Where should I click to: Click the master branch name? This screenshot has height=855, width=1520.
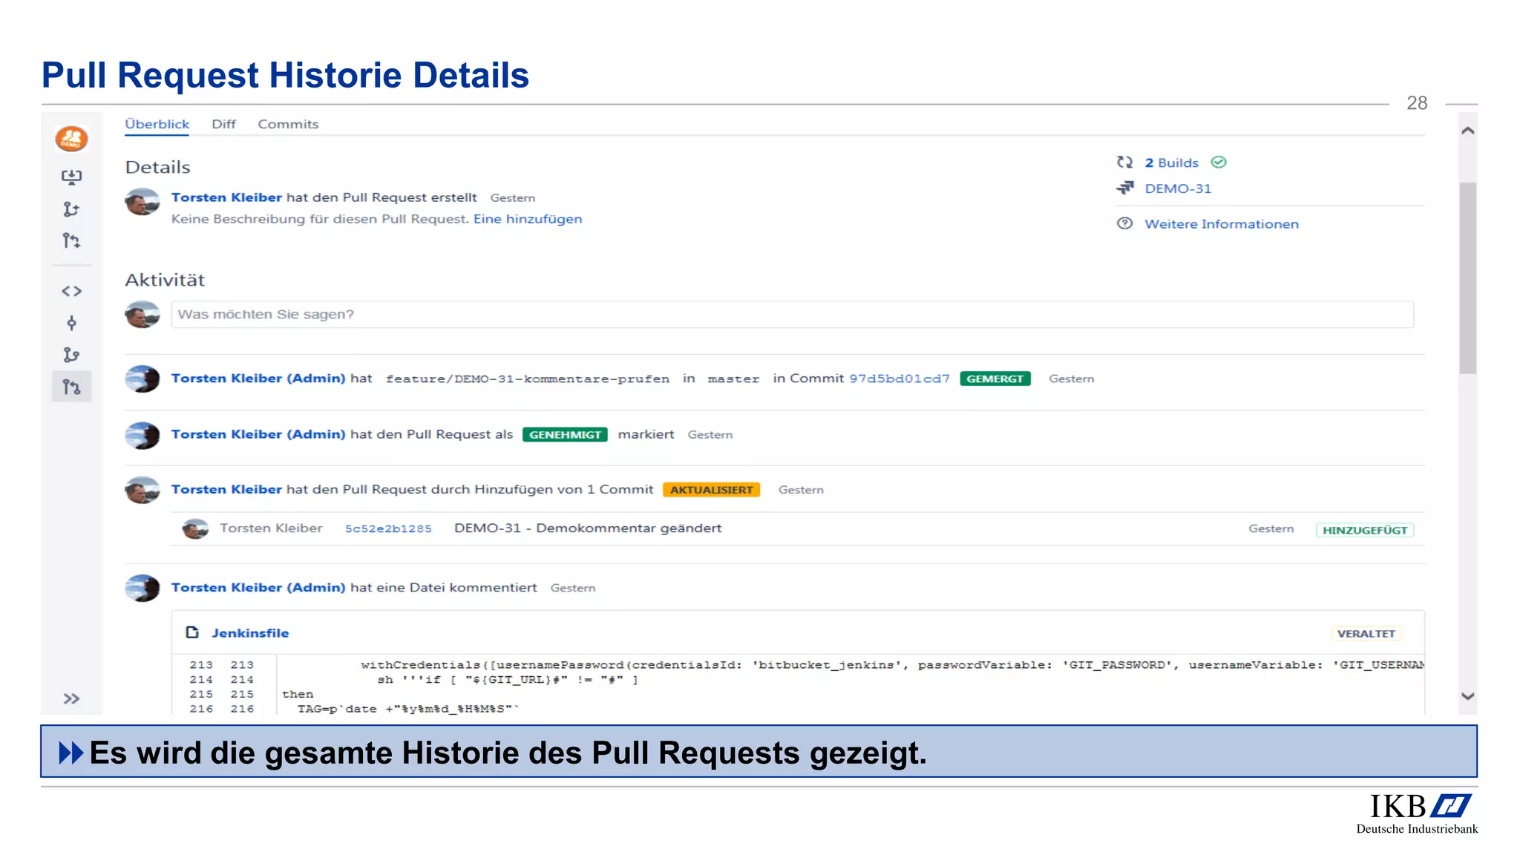point(733,379)
